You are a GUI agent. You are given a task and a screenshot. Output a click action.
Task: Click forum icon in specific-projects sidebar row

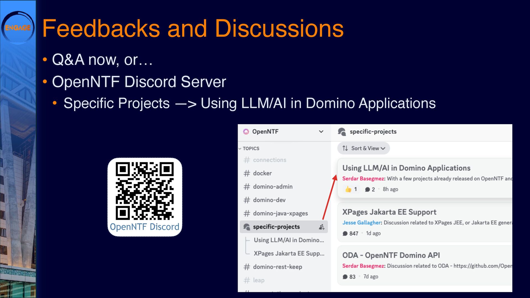pyautogui.click(x=247, y=227)
